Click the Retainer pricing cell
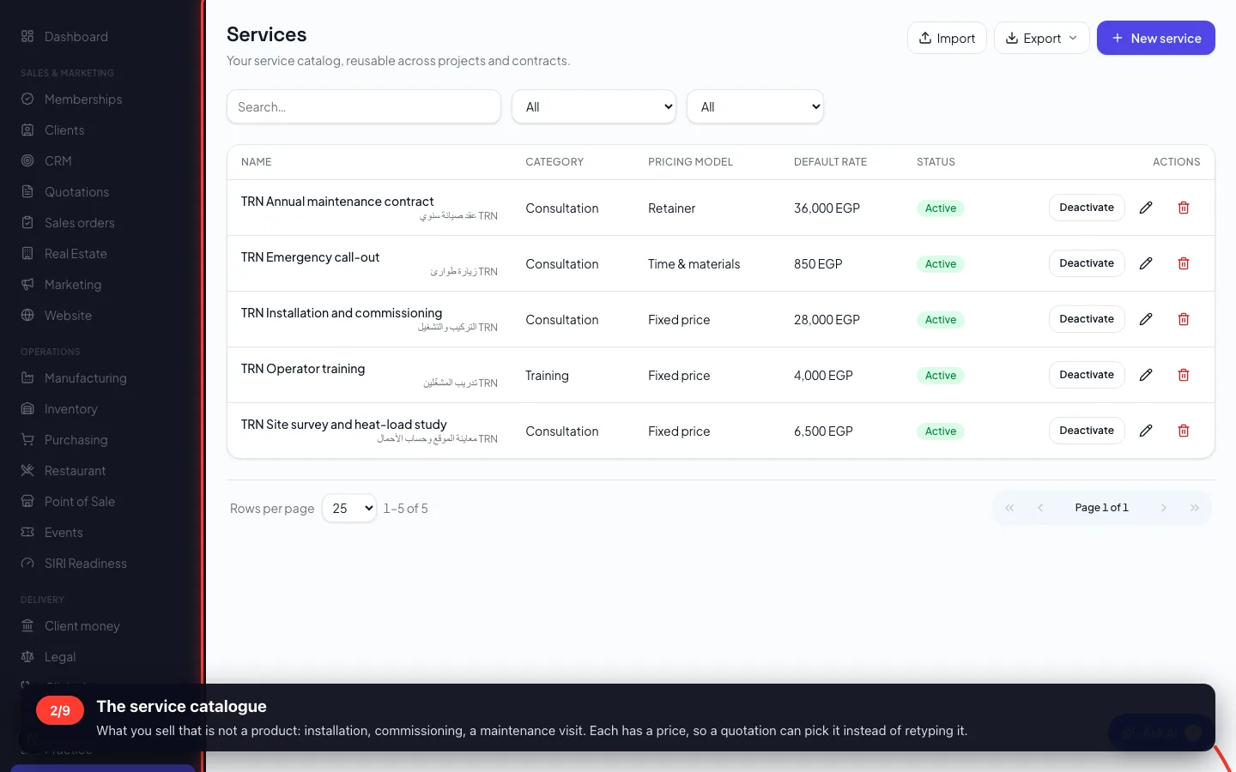1236x772 pixels. (671, 208)
